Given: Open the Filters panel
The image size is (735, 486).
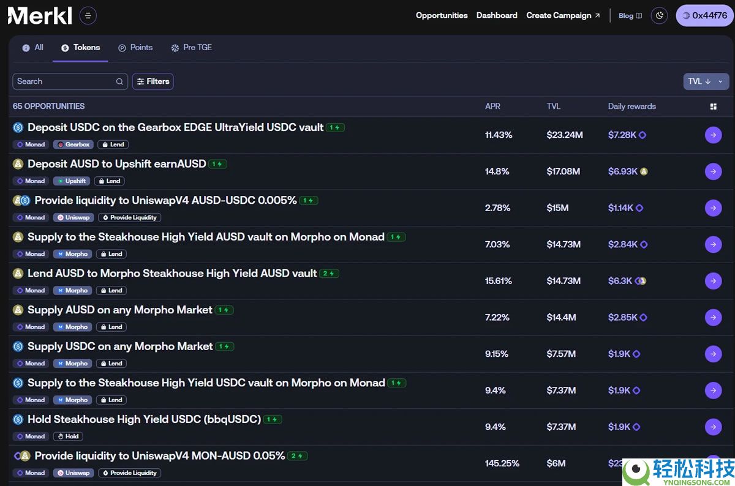Looking at the screenshot, I should 153,81.
